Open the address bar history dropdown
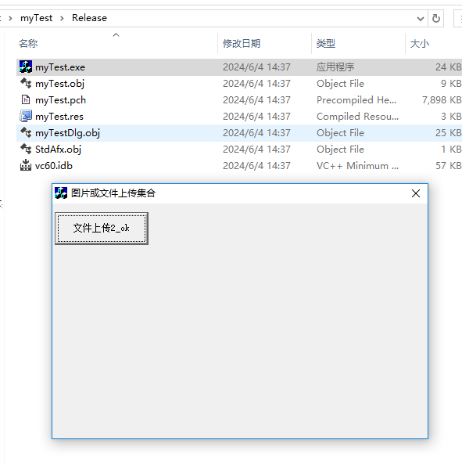The height and width of the screenshot is (465, 462). [421, 19]
